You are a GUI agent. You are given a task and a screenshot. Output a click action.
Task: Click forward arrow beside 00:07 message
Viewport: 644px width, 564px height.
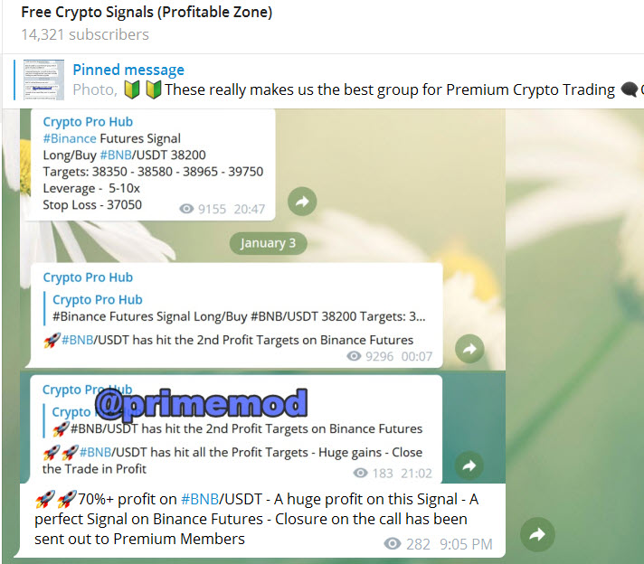click(x=469, y=349)
